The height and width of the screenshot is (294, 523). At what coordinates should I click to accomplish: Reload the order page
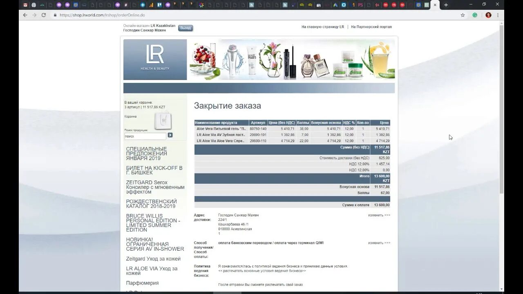point(44,15)
